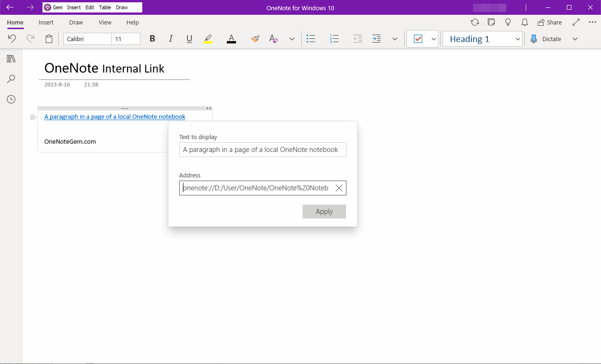
Task: Click the page date 2023-8-16
Action: (57, 85)
